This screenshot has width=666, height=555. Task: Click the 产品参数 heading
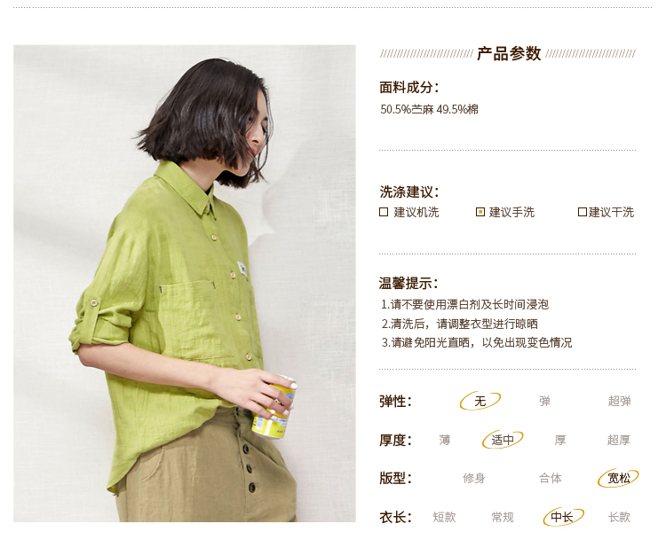509,54
